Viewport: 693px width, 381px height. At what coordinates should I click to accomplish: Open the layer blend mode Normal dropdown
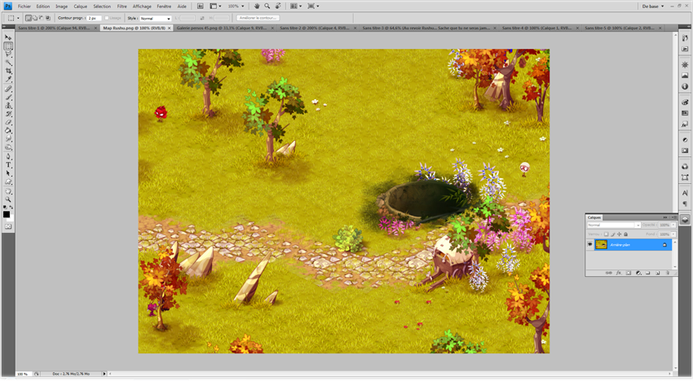(614, 226)
